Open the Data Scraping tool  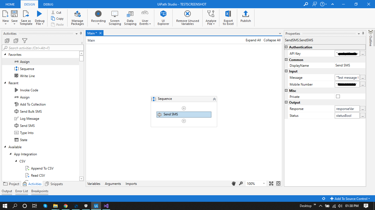click(130, 18)
